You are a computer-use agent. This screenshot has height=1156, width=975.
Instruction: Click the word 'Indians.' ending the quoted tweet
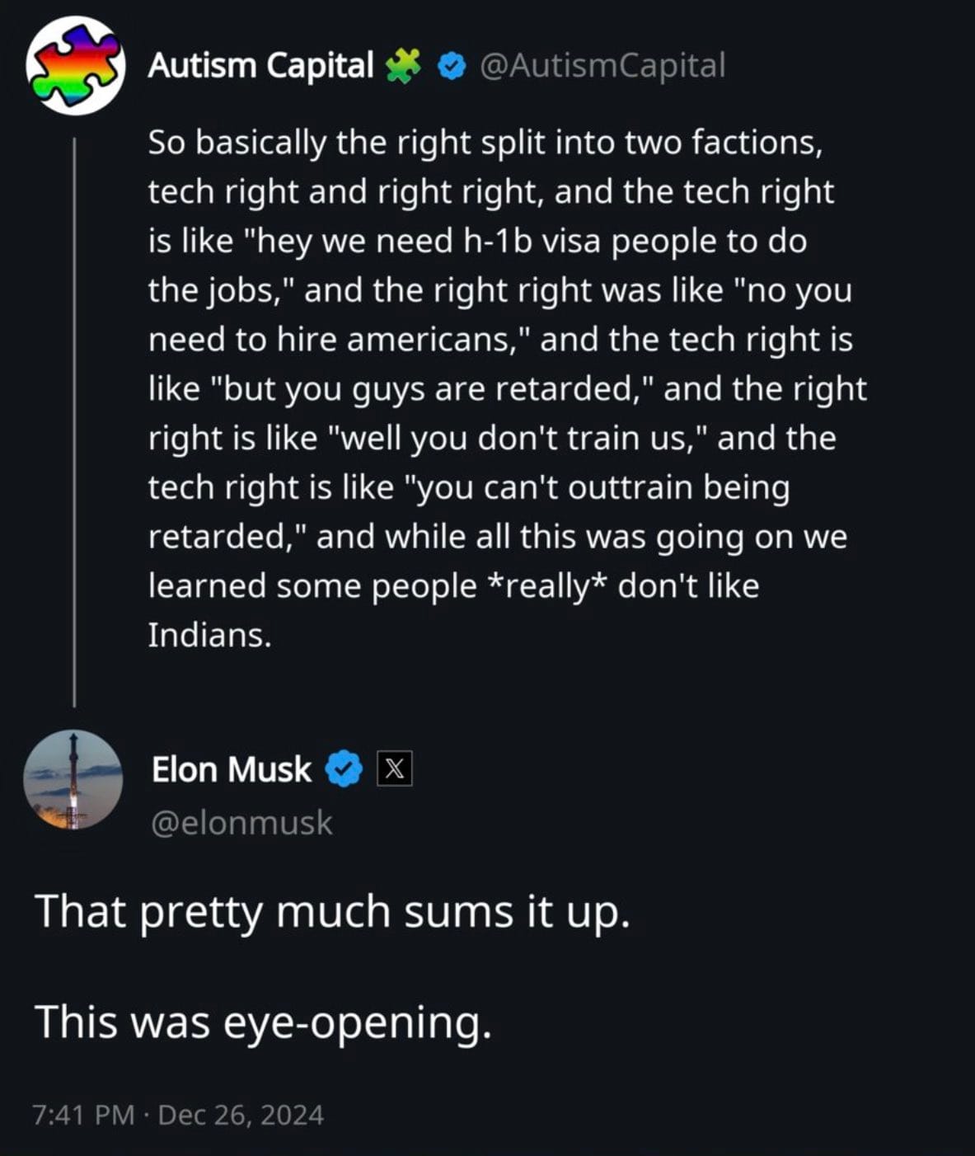point(209,635)
